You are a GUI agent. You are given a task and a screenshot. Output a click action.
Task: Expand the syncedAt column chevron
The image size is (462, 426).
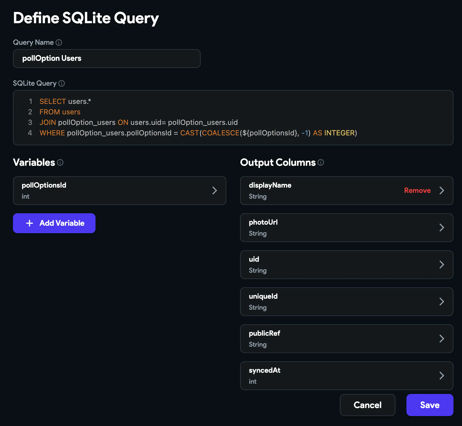tap(442, 376)
